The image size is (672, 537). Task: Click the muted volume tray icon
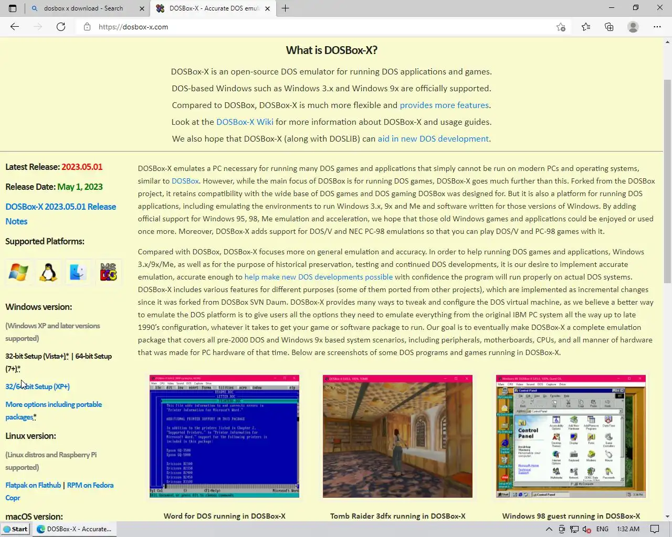pyautogui.click(x=587, y=529)
